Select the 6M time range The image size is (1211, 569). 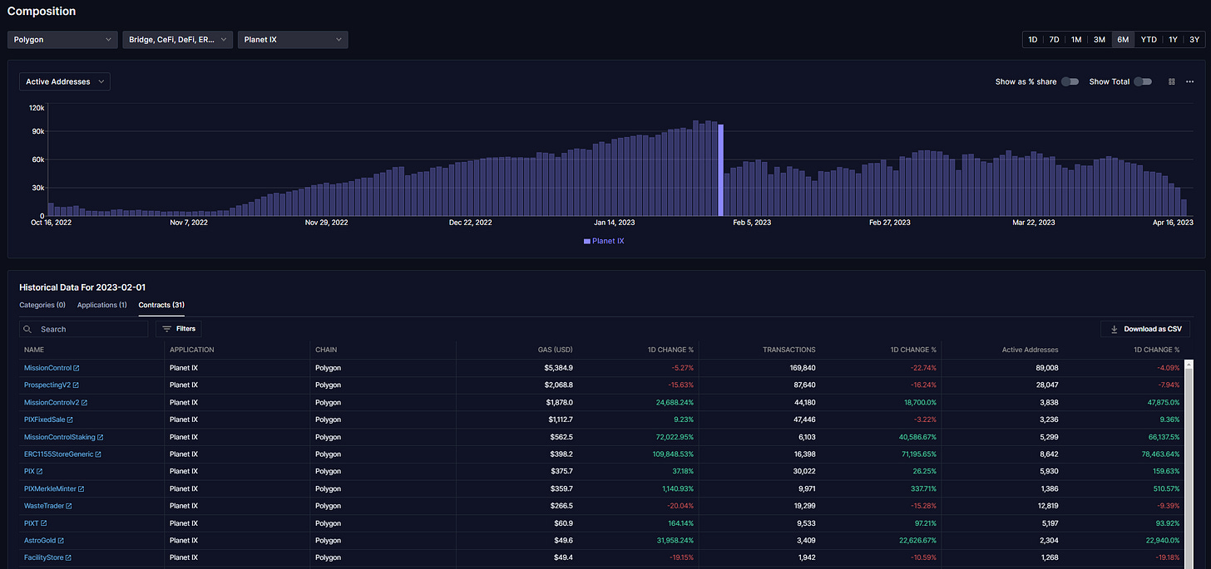(1123, 40)
